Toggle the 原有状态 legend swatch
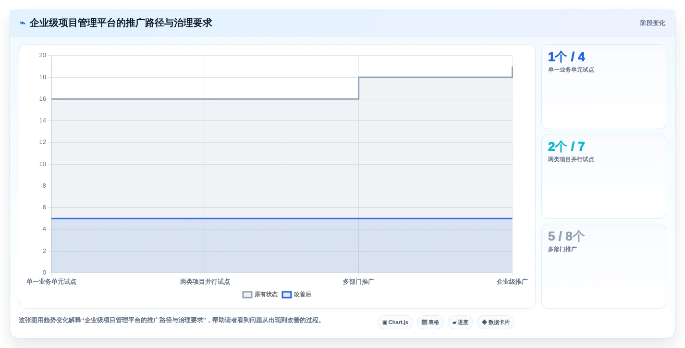The width and height of the screenshot is (685, 348). point(247,295)
